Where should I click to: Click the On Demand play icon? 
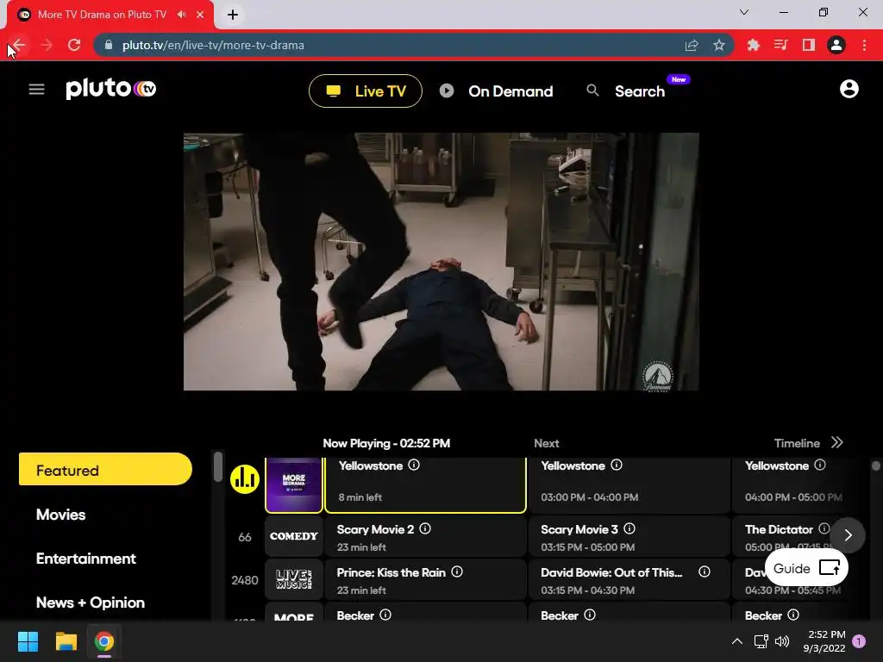click(447, 91)
